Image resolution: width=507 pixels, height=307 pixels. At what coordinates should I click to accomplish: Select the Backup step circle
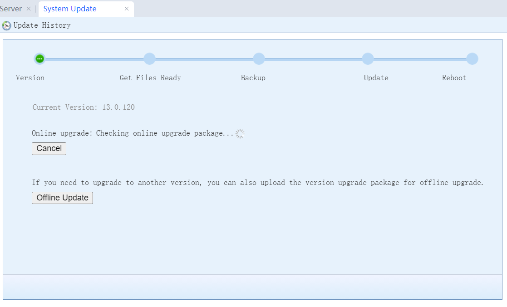point(259,58)
